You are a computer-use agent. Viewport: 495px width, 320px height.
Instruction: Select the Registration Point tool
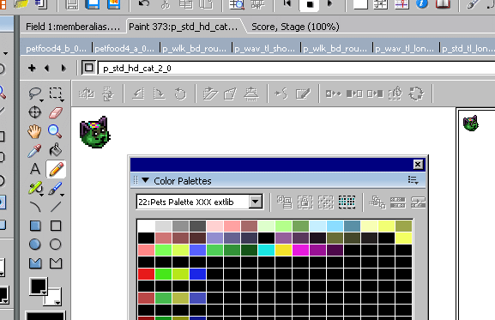click(34, 112)
